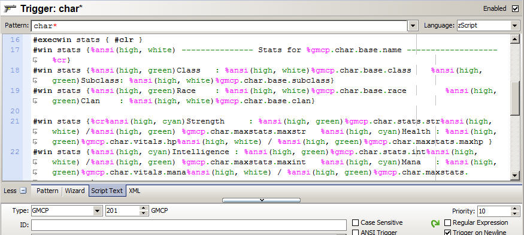Click line number 18 in gutter
Screen dimensions: 524x235
15,70
